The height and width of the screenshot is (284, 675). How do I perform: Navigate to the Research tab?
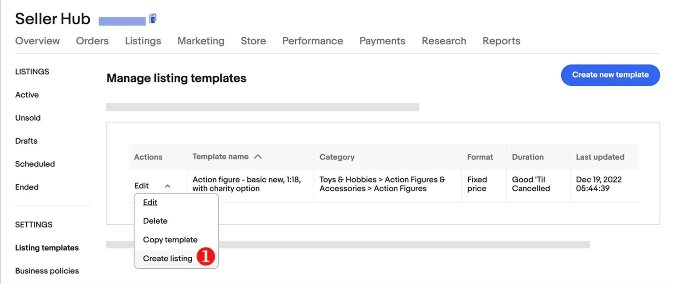coord(444,41)
